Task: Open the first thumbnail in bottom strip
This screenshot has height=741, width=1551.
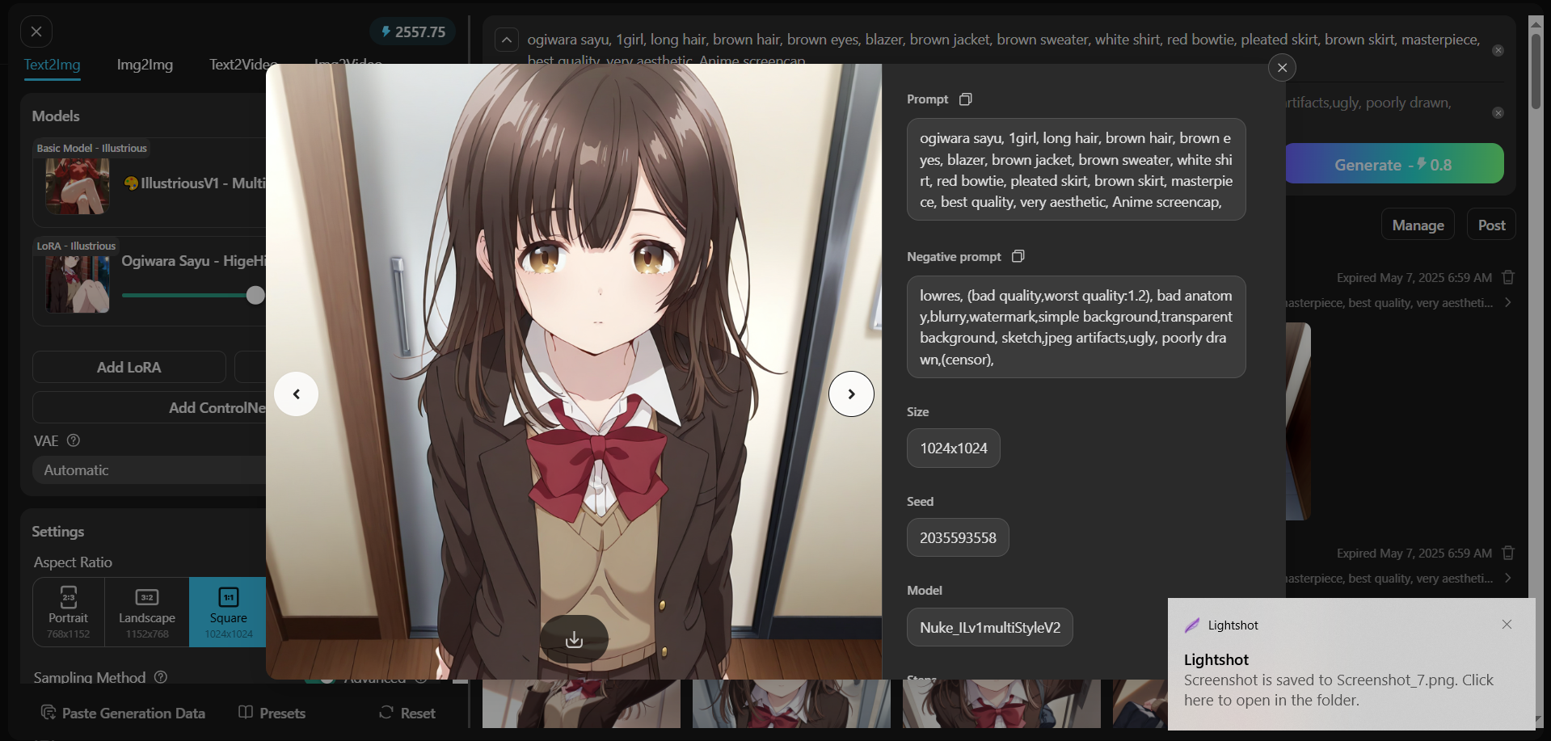Action: click(x=581, y=703)
